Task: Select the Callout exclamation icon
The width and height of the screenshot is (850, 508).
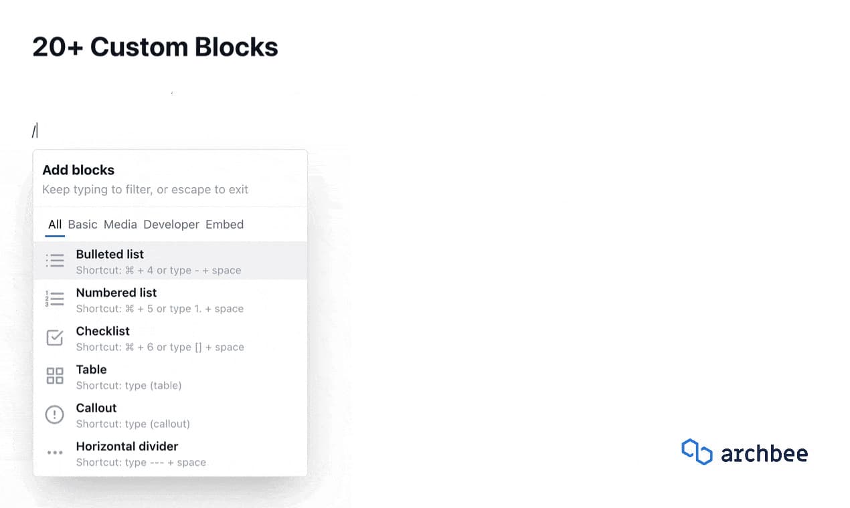Action: [x=54, y=414]
